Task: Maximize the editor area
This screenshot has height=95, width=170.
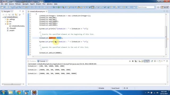Action: pyautogui.click(x=167, y=11)
